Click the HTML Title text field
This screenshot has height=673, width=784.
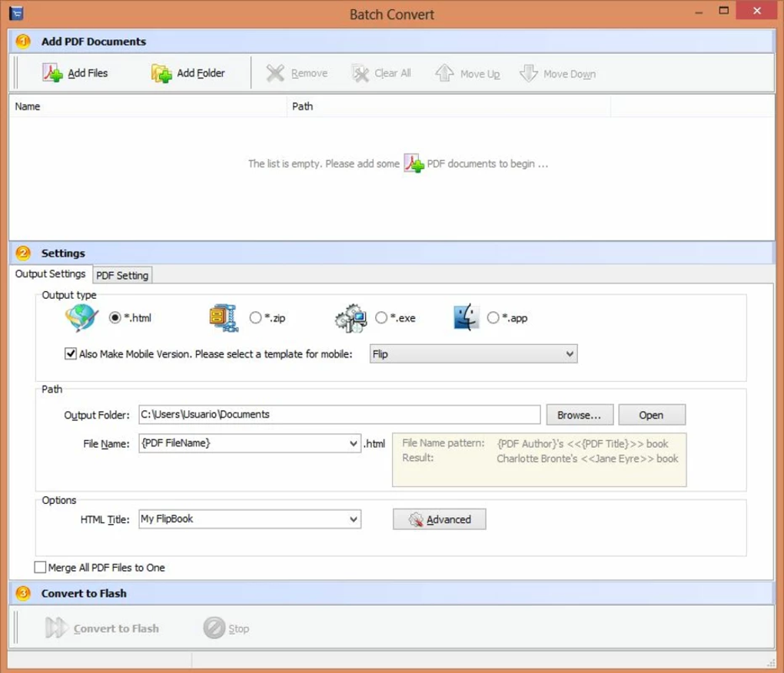point(244,519)
